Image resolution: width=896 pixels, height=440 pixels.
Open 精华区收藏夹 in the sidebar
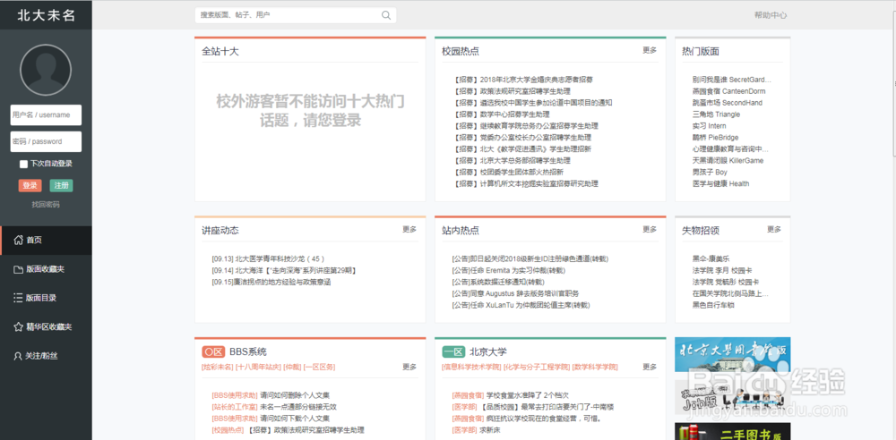(x=46, y=327)
